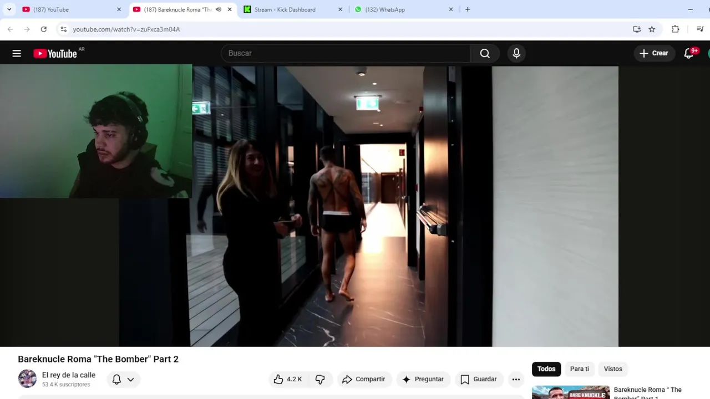Go to YouTube home via logo
Image resolution: width=710 pixels, height=399 pixels.
(55, 53)
